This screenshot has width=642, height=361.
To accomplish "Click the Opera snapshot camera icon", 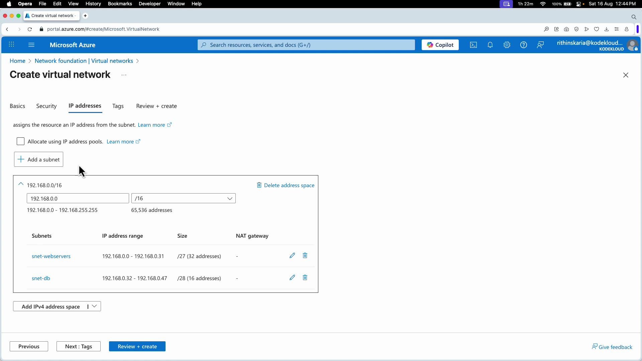I will tap(566, 29).
